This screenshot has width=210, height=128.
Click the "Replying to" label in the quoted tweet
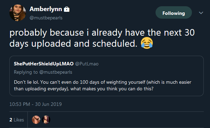[26, 72]
